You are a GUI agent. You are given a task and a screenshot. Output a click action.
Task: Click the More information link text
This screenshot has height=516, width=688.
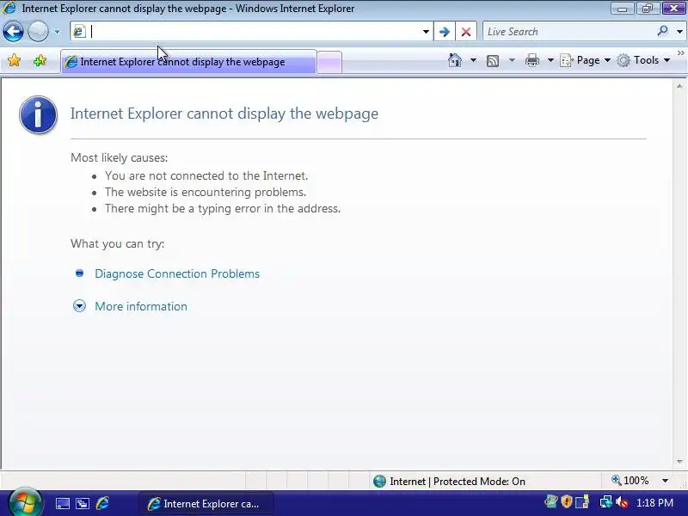pos(141,306)
